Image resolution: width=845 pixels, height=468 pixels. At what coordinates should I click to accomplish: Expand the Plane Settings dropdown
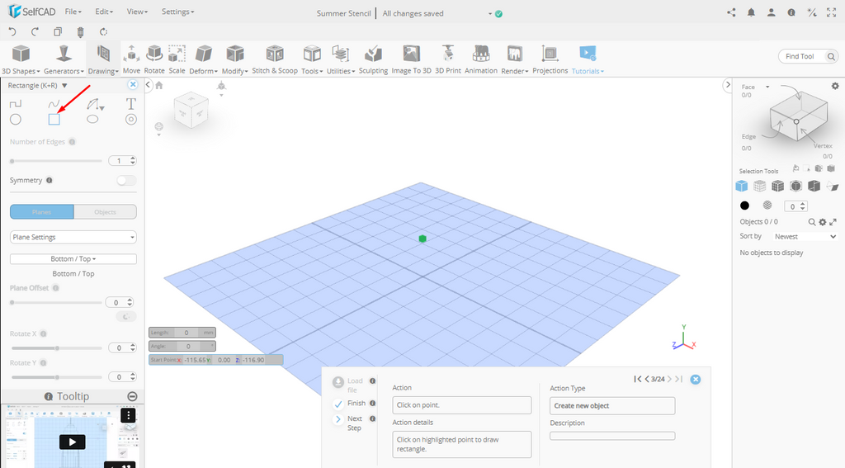[x=73, y=237]
